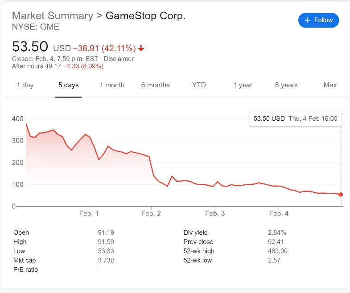
Task: Select the red endpoint dot on chart
Action: tap(341, 195)
